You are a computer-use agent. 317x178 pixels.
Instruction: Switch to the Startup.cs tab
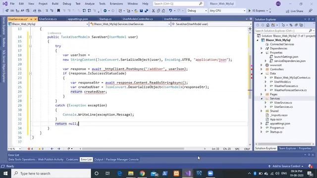click(106, 19)
